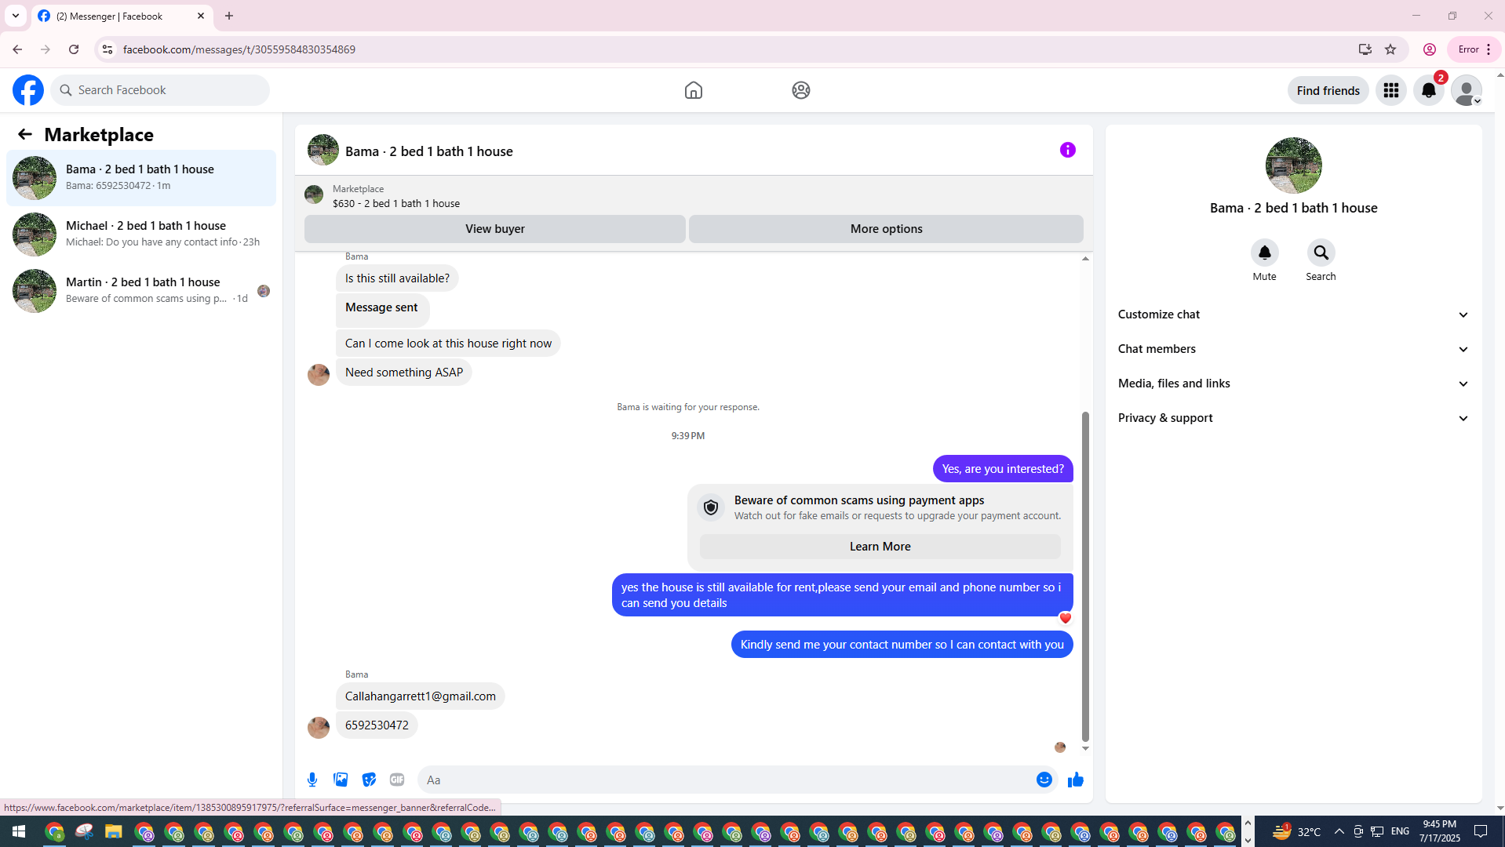Click the 'Kindly send me your contact number' message
The height and width of the screenshot is (847, 1505).
click(902, 645)
